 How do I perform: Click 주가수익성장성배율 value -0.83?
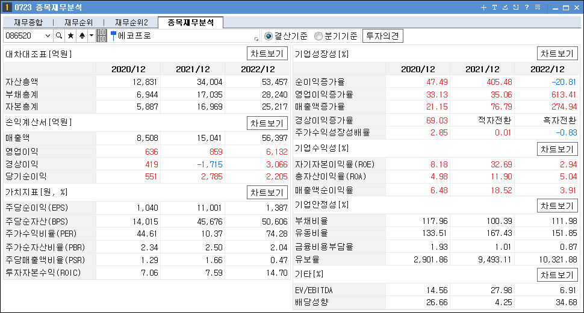click(566, 132)
